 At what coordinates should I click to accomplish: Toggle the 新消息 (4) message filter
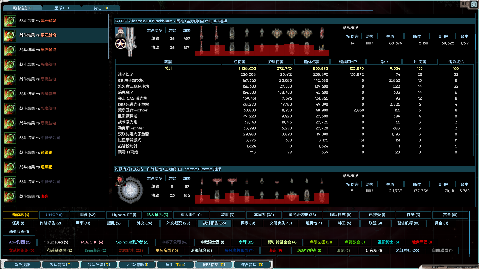(20, 215)
